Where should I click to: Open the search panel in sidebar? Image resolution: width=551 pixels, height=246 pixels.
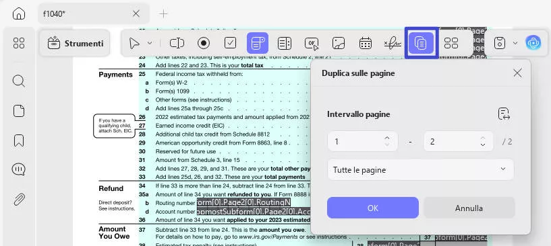point(19,81)
